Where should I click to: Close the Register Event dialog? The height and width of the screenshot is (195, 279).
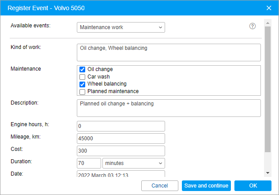tap(269, 7)
